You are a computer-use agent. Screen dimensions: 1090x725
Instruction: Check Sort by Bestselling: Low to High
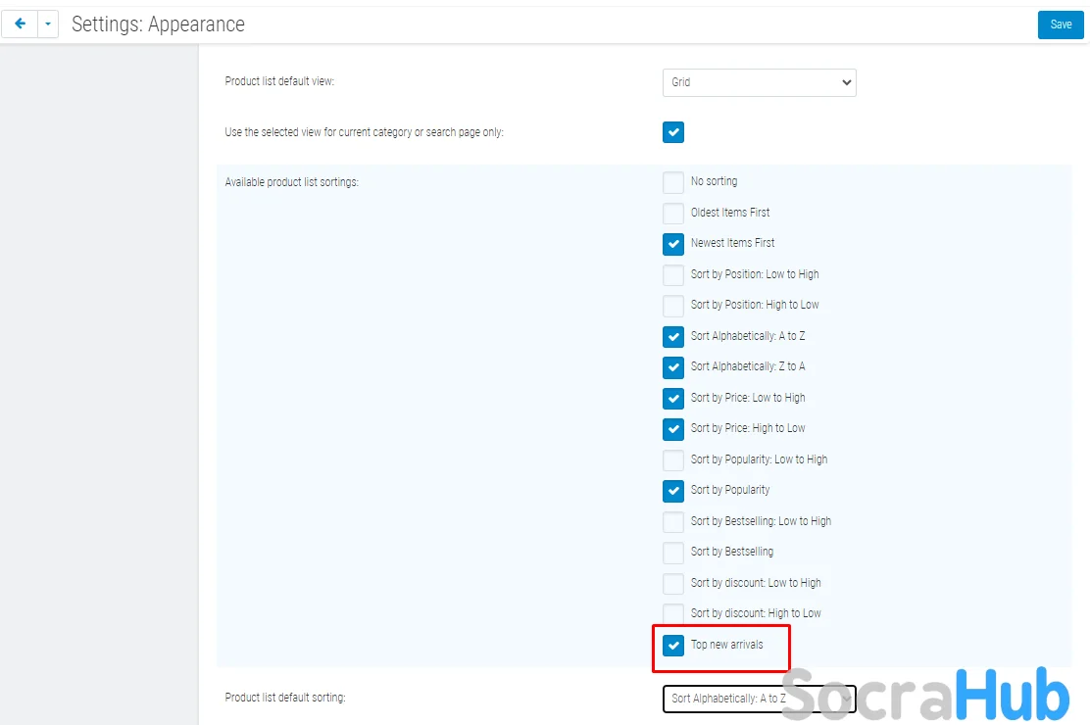(x=673, y=521)
